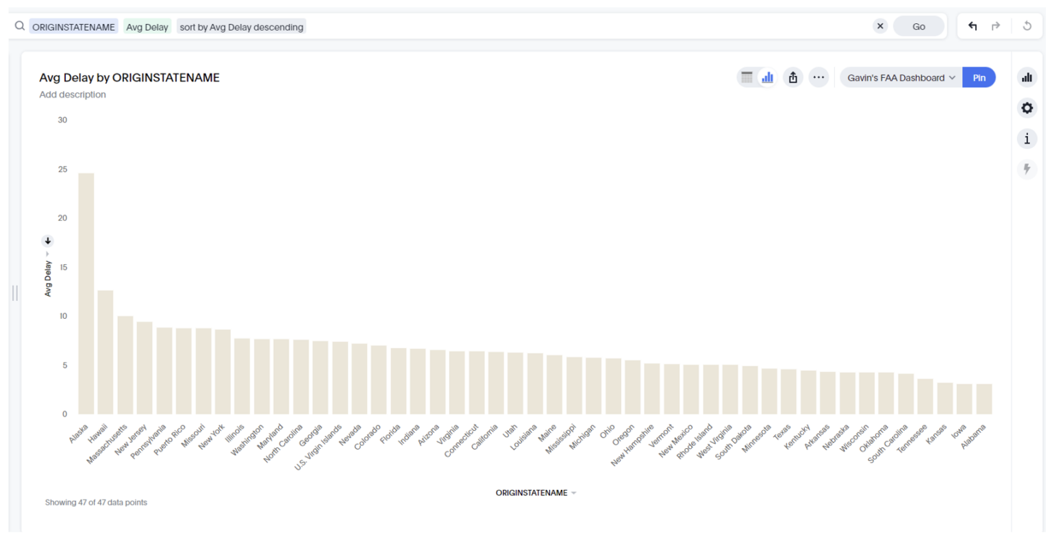The height and width of the screenshot is (537, 1052).
Task: Click the undo back arrow icon
Action: [x=973, y=26]
